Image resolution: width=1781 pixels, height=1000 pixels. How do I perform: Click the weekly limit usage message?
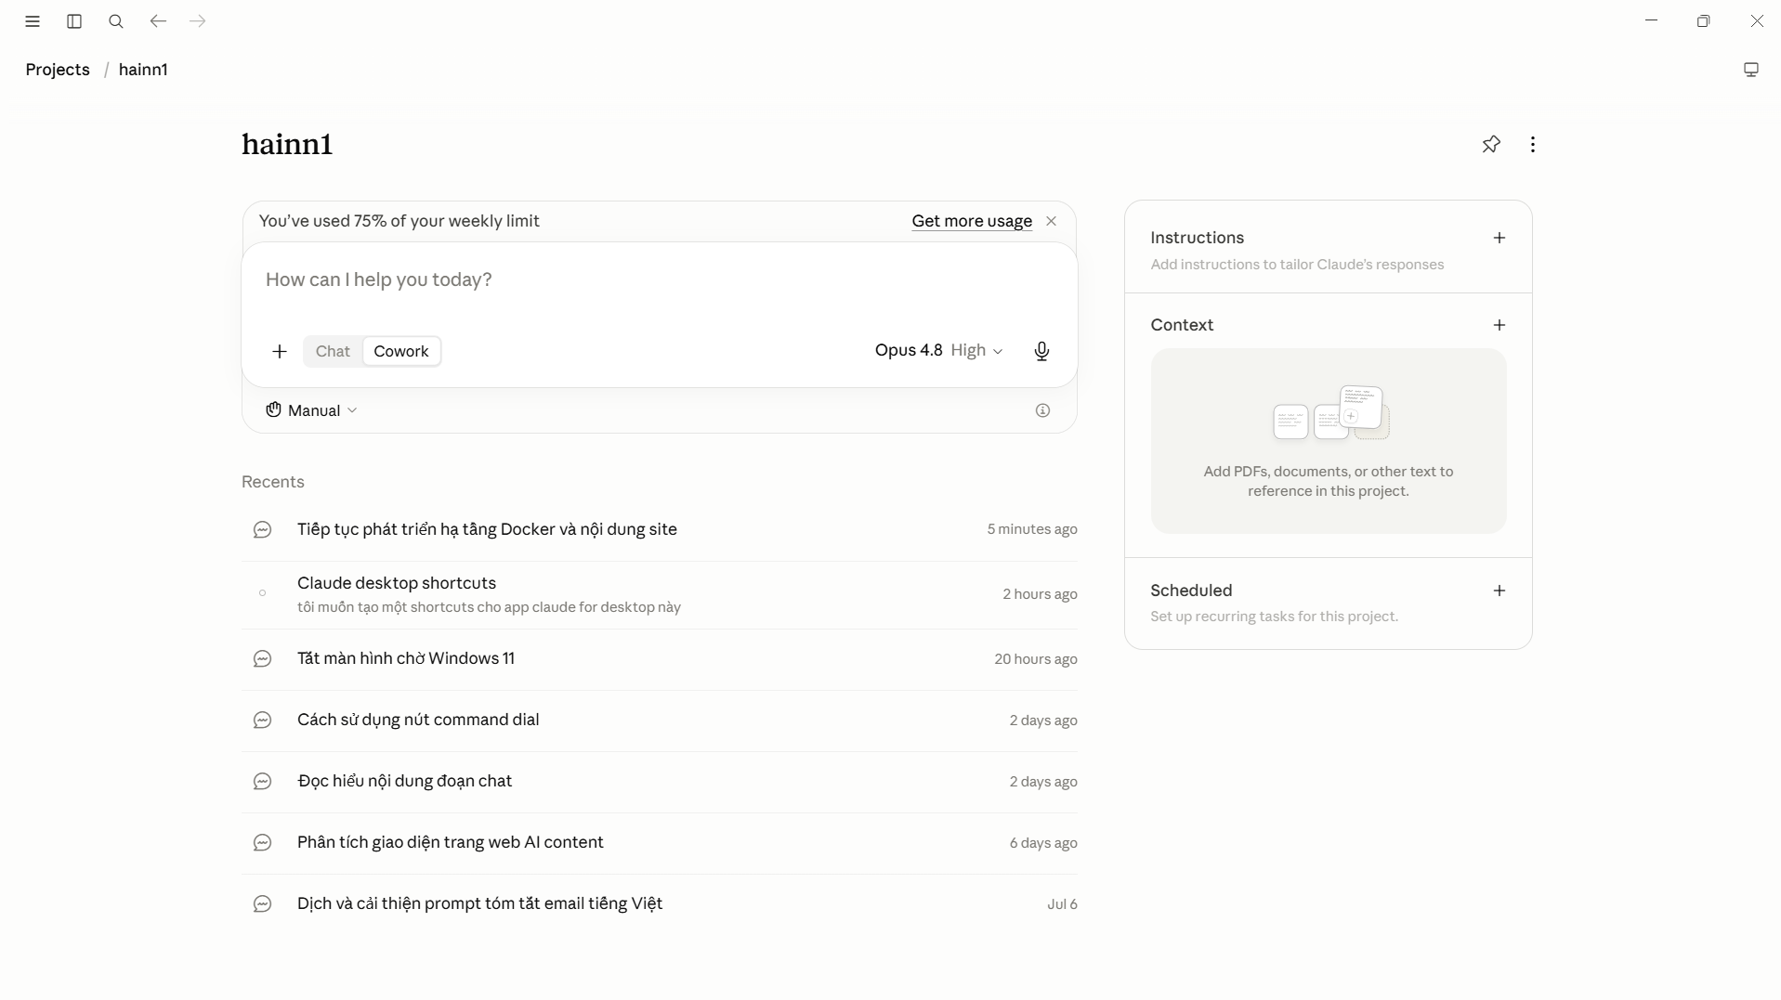coord(399,221)
